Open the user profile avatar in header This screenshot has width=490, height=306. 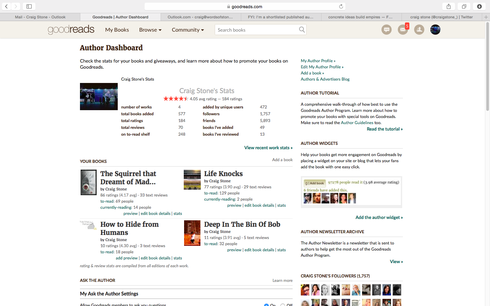[x=436, y=30]
